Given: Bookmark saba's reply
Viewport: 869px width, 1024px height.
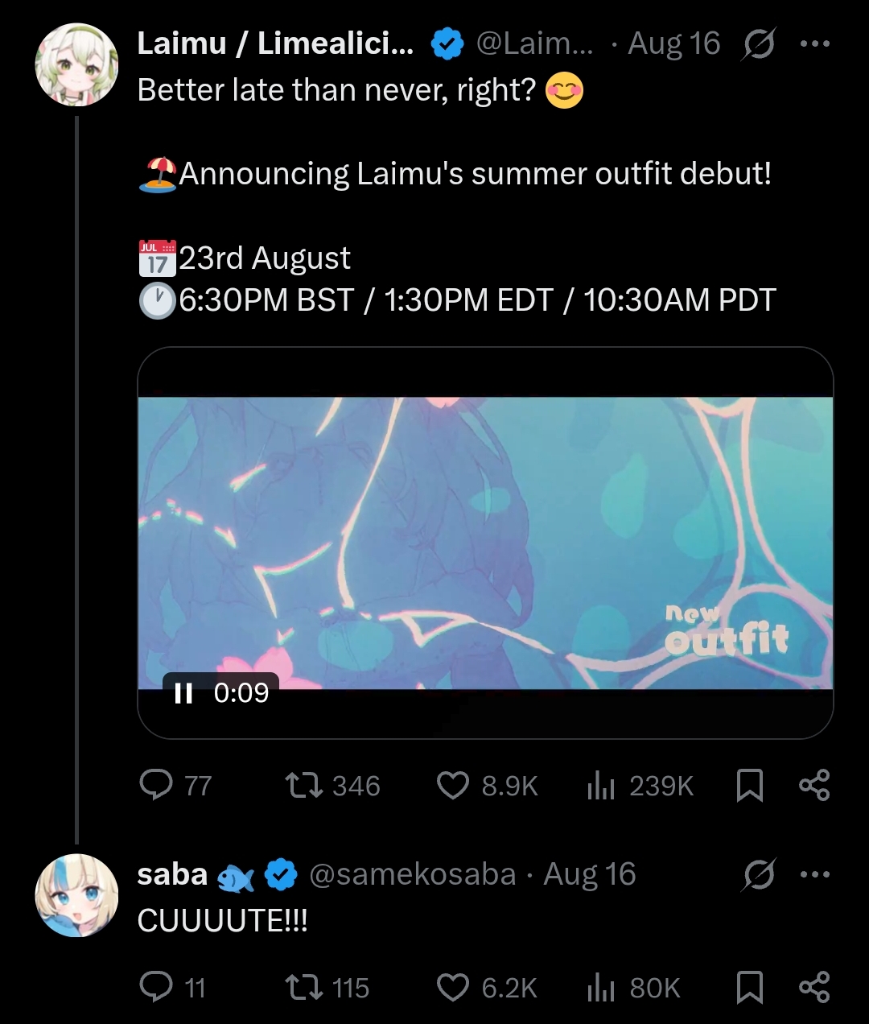Looking at the screenshot, I should pos(750,987).
